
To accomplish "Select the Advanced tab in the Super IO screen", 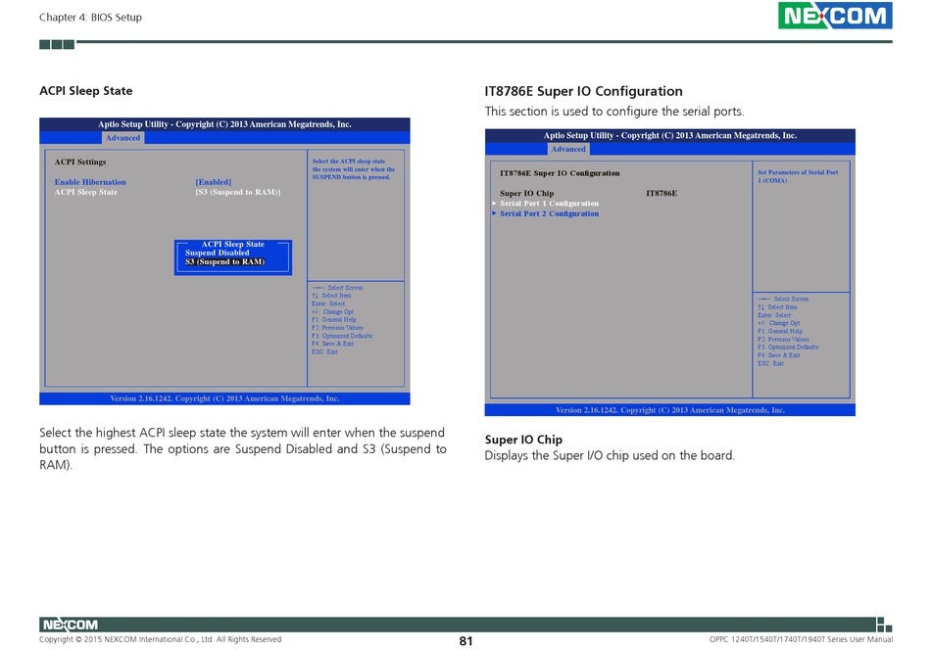I will pyautogui.click(x=568, y=149).
